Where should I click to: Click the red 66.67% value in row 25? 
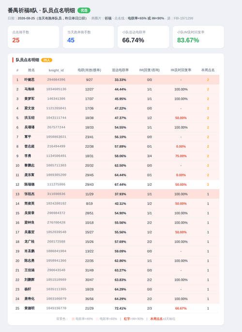coord(181,308)
